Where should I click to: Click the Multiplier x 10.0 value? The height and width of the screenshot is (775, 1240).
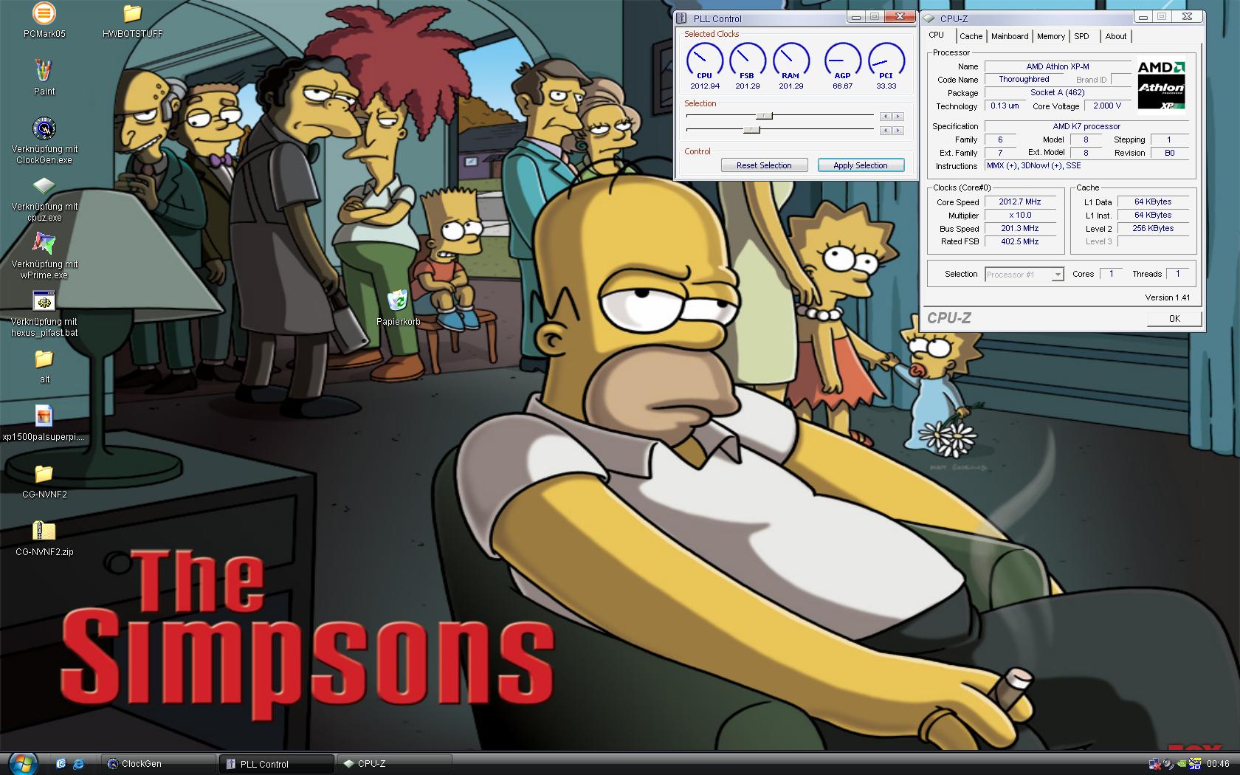1020,215
